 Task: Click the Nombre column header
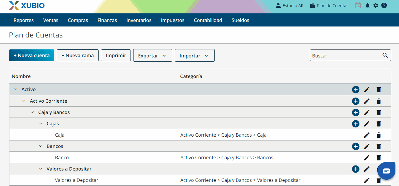coord(21,76)
